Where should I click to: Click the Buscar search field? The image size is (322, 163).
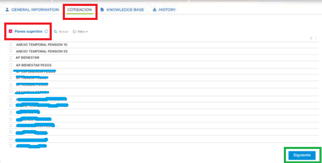(64, 32)
